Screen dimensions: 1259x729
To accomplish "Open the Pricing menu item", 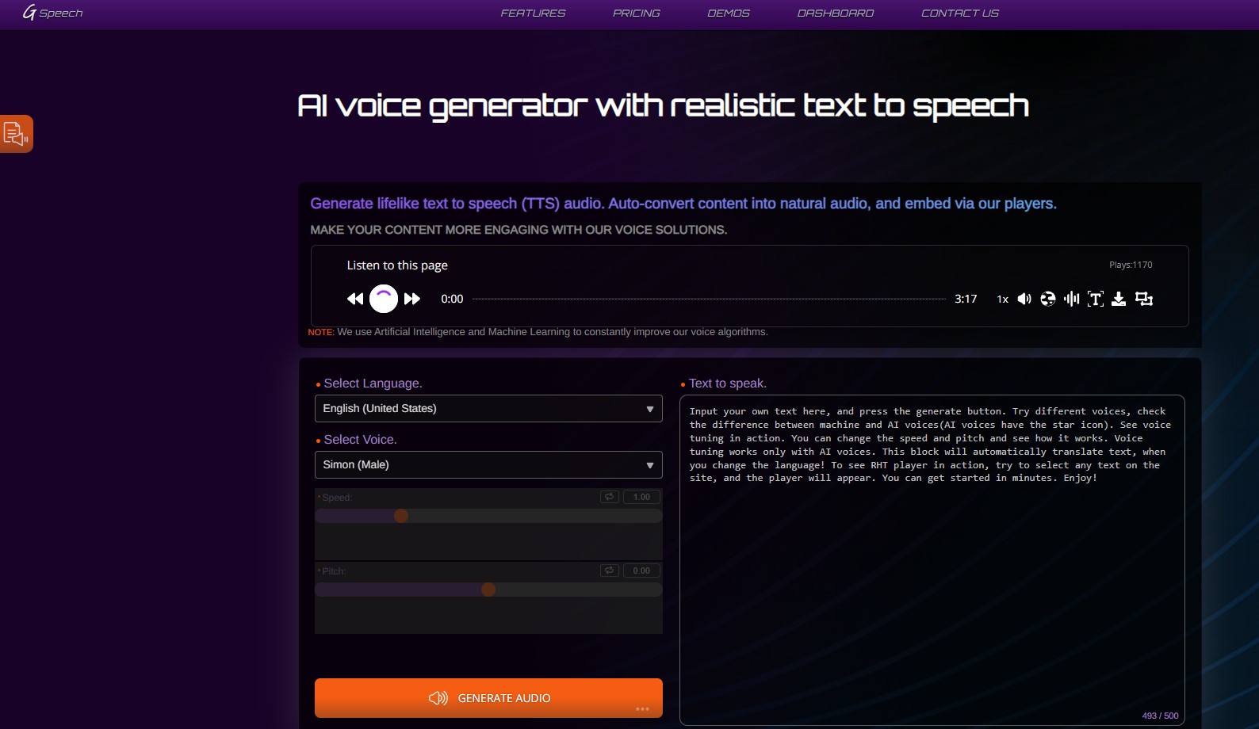I will [636, 13].
